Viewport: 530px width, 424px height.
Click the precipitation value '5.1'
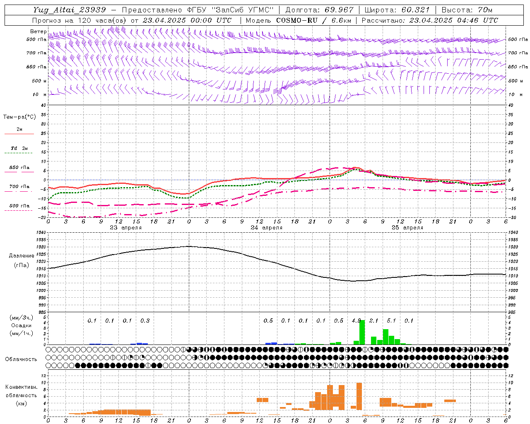point(391,321)
